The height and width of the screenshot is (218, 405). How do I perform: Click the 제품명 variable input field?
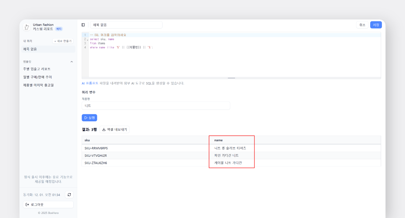tap(156, 106)
